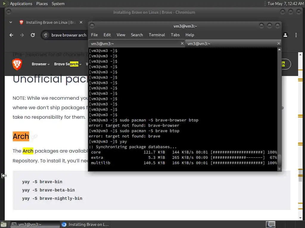Viewport: 305px width, 228px height.
Task: Close the Installing Brave on Linux tab
Action: tap(81, 23)
